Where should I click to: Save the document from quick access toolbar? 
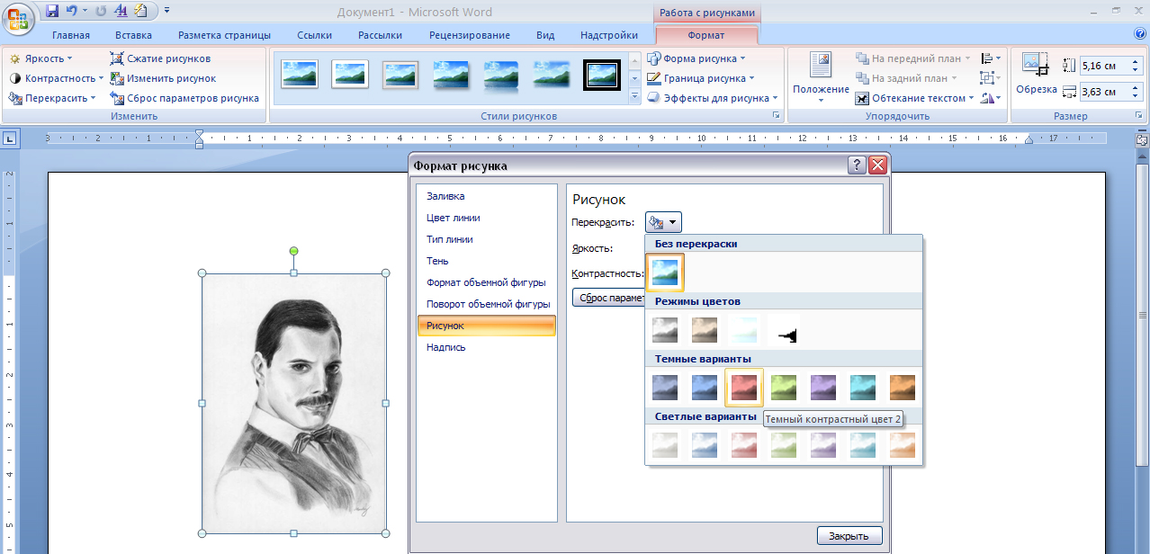(51, 12)
